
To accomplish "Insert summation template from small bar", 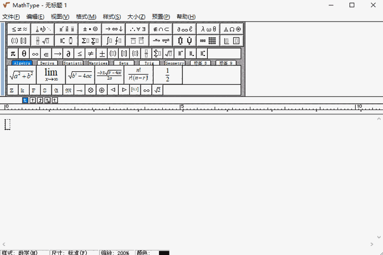I will click(158, 54).
